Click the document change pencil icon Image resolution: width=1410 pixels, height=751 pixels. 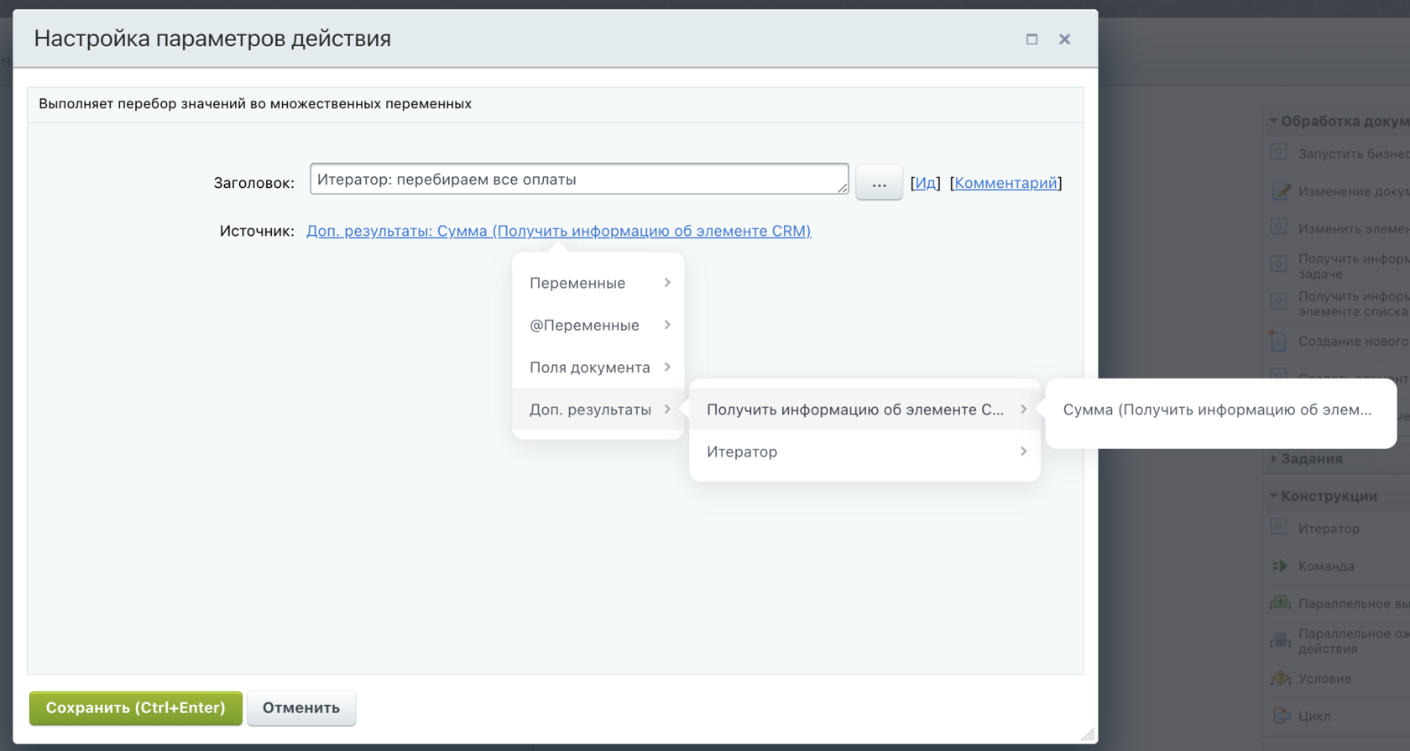(1281, 190)
